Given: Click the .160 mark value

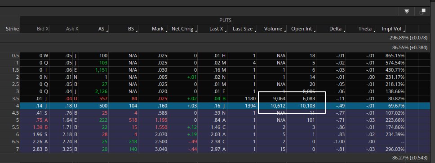Looking at the screenshot, I should tap(162, 106).
